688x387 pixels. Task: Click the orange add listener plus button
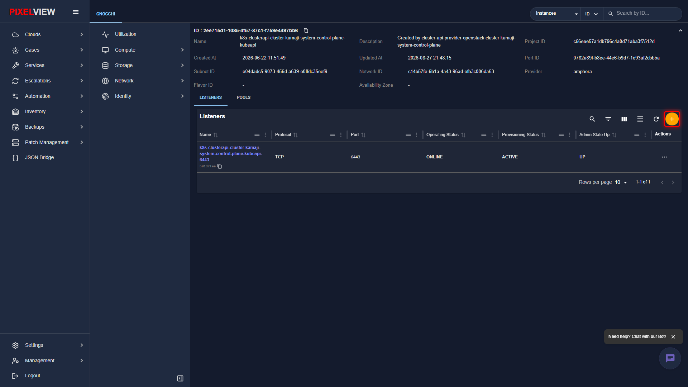click(x=672, y=119)
